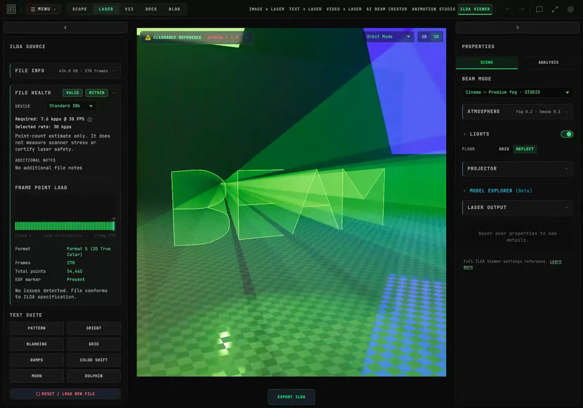Expand the Laser Output section
583x408 pixels.
click(517, 207)
